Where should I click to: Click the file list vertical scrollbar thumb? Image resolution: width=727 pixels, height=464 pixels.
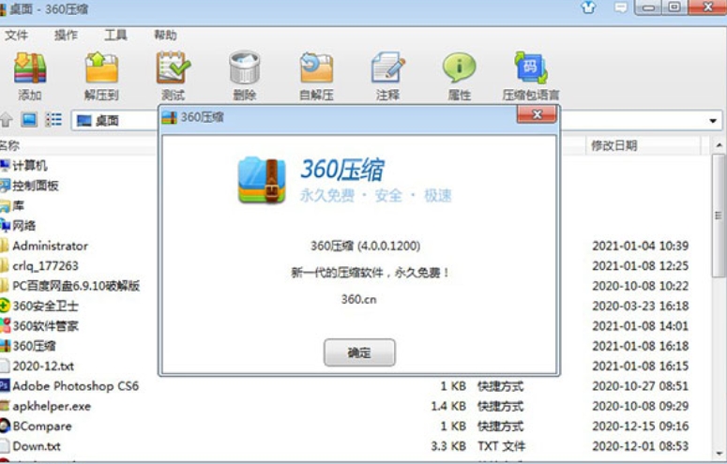click(719, 216)
